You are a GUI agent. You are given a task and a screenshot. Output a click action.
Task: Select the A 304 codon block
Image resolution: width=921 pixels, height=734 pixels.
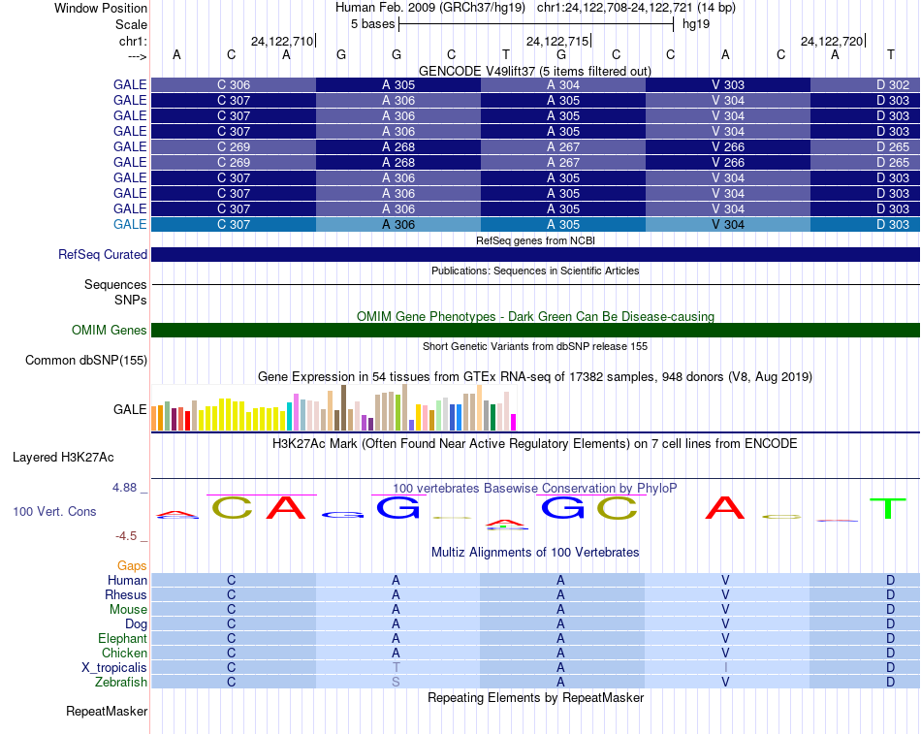coord(563,84)
